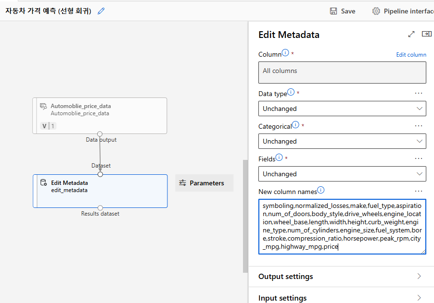Click the Edit column link

411,55
